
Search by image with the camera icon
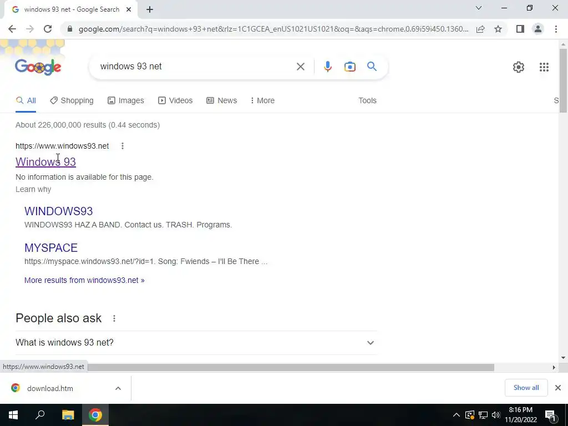(350, 67)
